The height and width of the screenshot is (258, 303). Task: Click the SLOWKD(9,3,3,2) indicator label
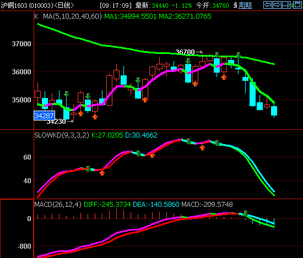pyautogui.click(x=62, y=135)
